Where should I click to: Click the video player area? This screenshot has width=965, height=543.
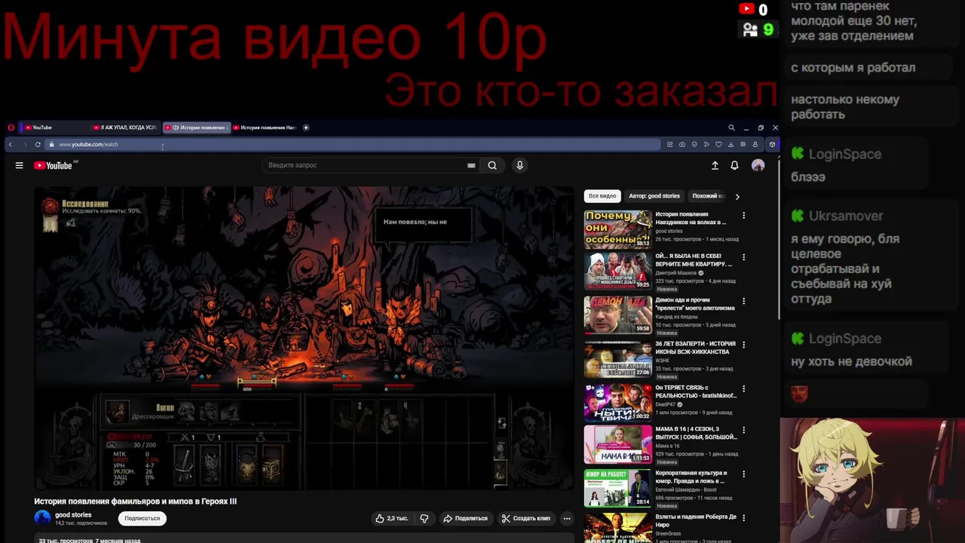[x=304, y=339]
